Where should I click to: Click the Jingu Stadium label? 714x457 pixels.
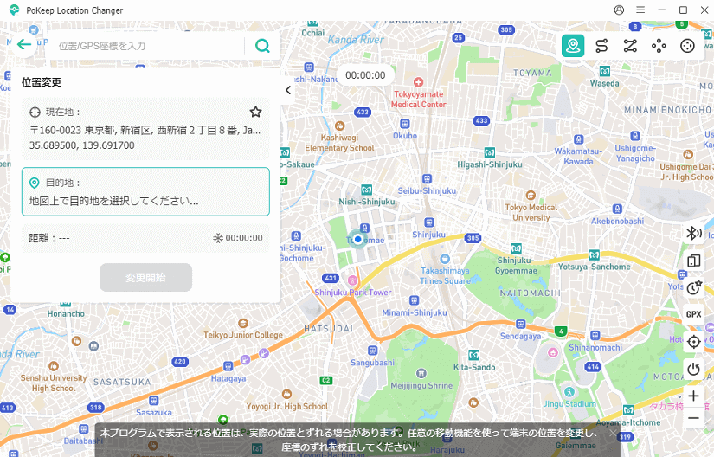[x=569, y=403]
